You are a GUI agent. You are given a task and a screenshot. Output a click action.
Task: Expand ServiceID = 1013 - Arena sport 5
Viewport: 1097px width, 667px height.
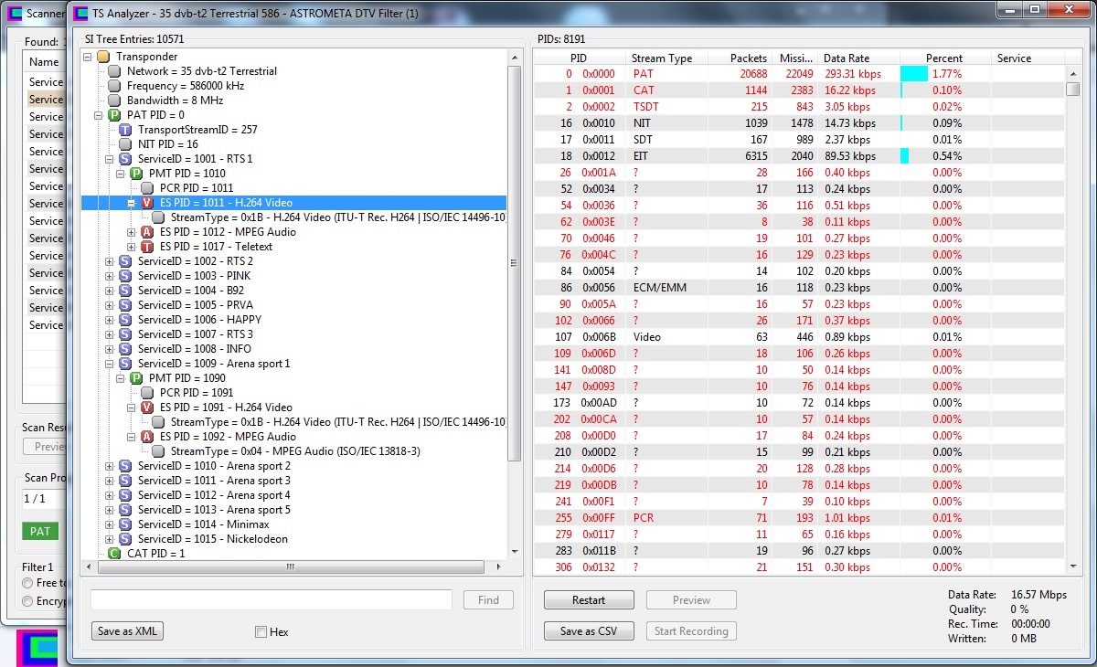click(110, 510)
